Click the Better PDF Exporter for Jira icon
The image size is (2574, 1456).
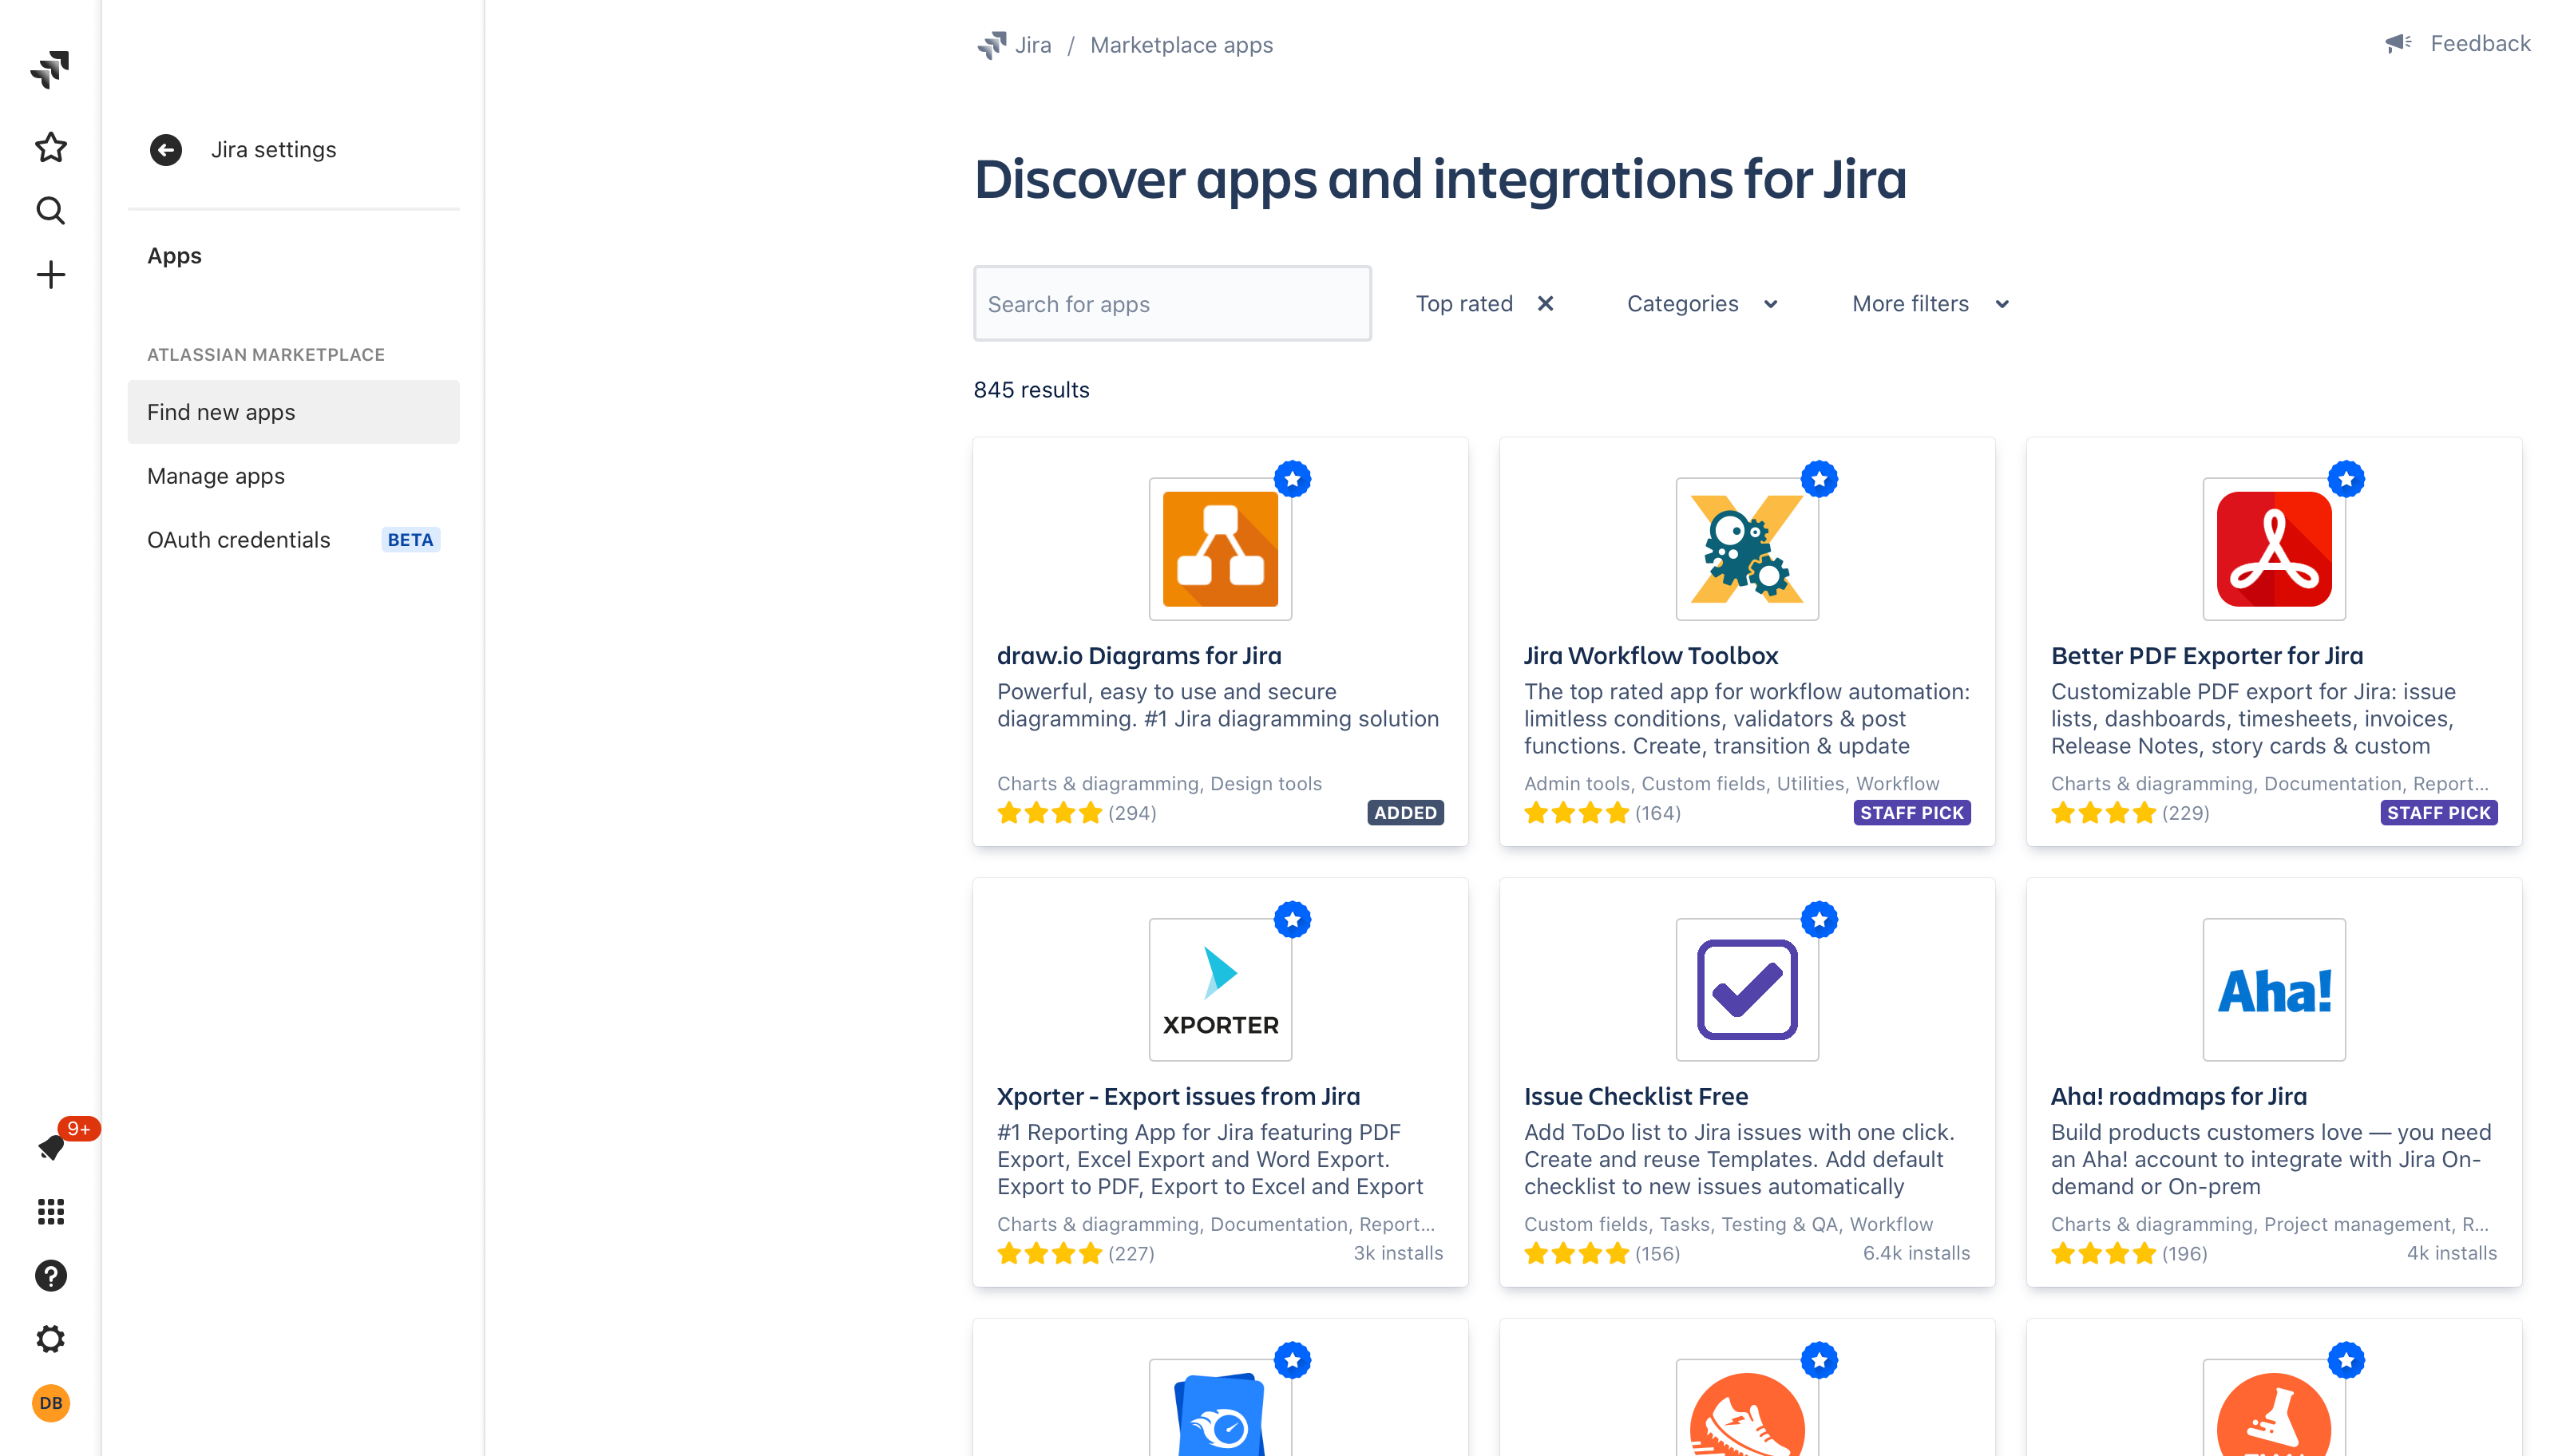2275,549
